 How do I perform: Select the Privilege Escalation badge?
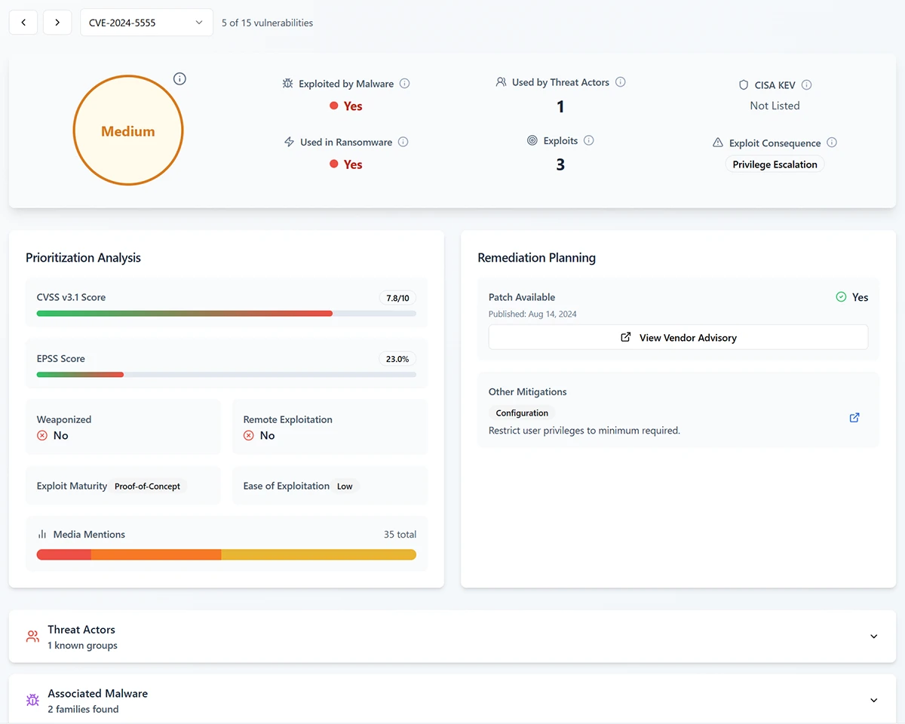pos(775,164)
